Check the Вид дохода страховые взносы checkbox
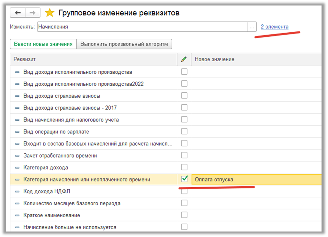Screen dimensions: 328x237 [x=184, y=96]
